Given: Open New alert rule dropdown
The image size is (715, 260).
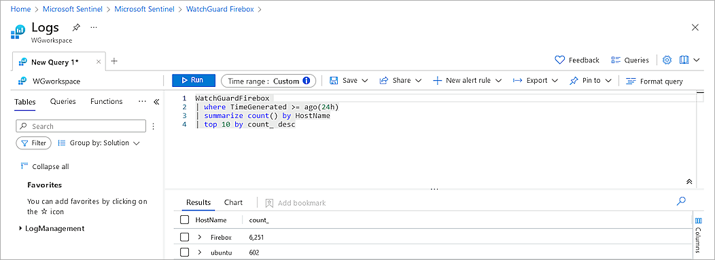Looking at the screenshot, I should pyautogui.click(x=467, y=81).
